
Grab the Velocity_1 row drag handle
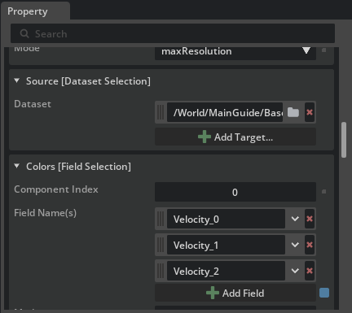point(161,245)
